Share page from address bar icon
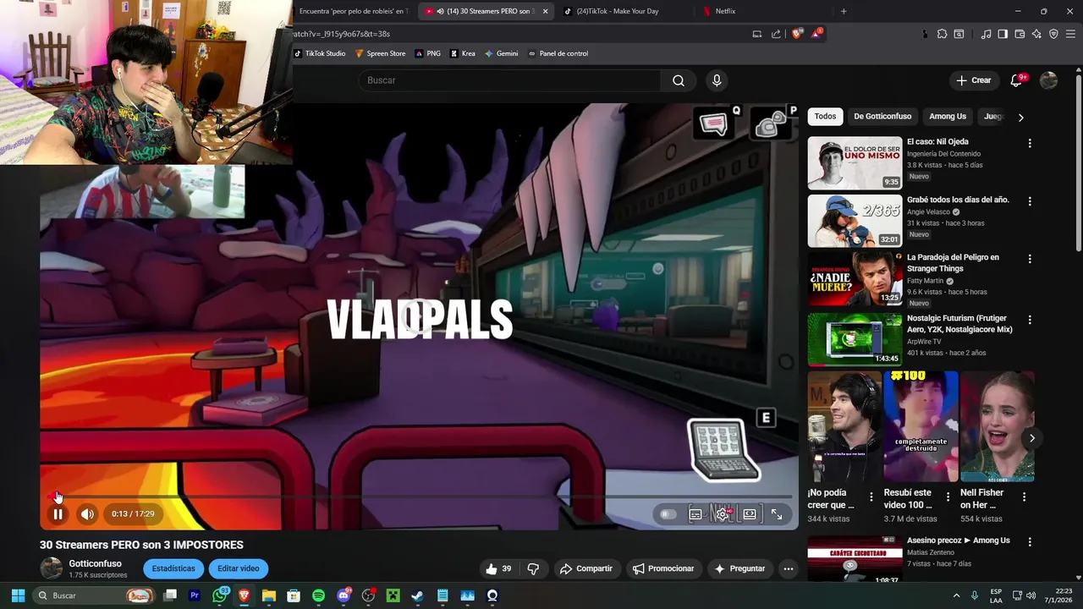Screen dimensions: 1083x609 click(776, 34)
